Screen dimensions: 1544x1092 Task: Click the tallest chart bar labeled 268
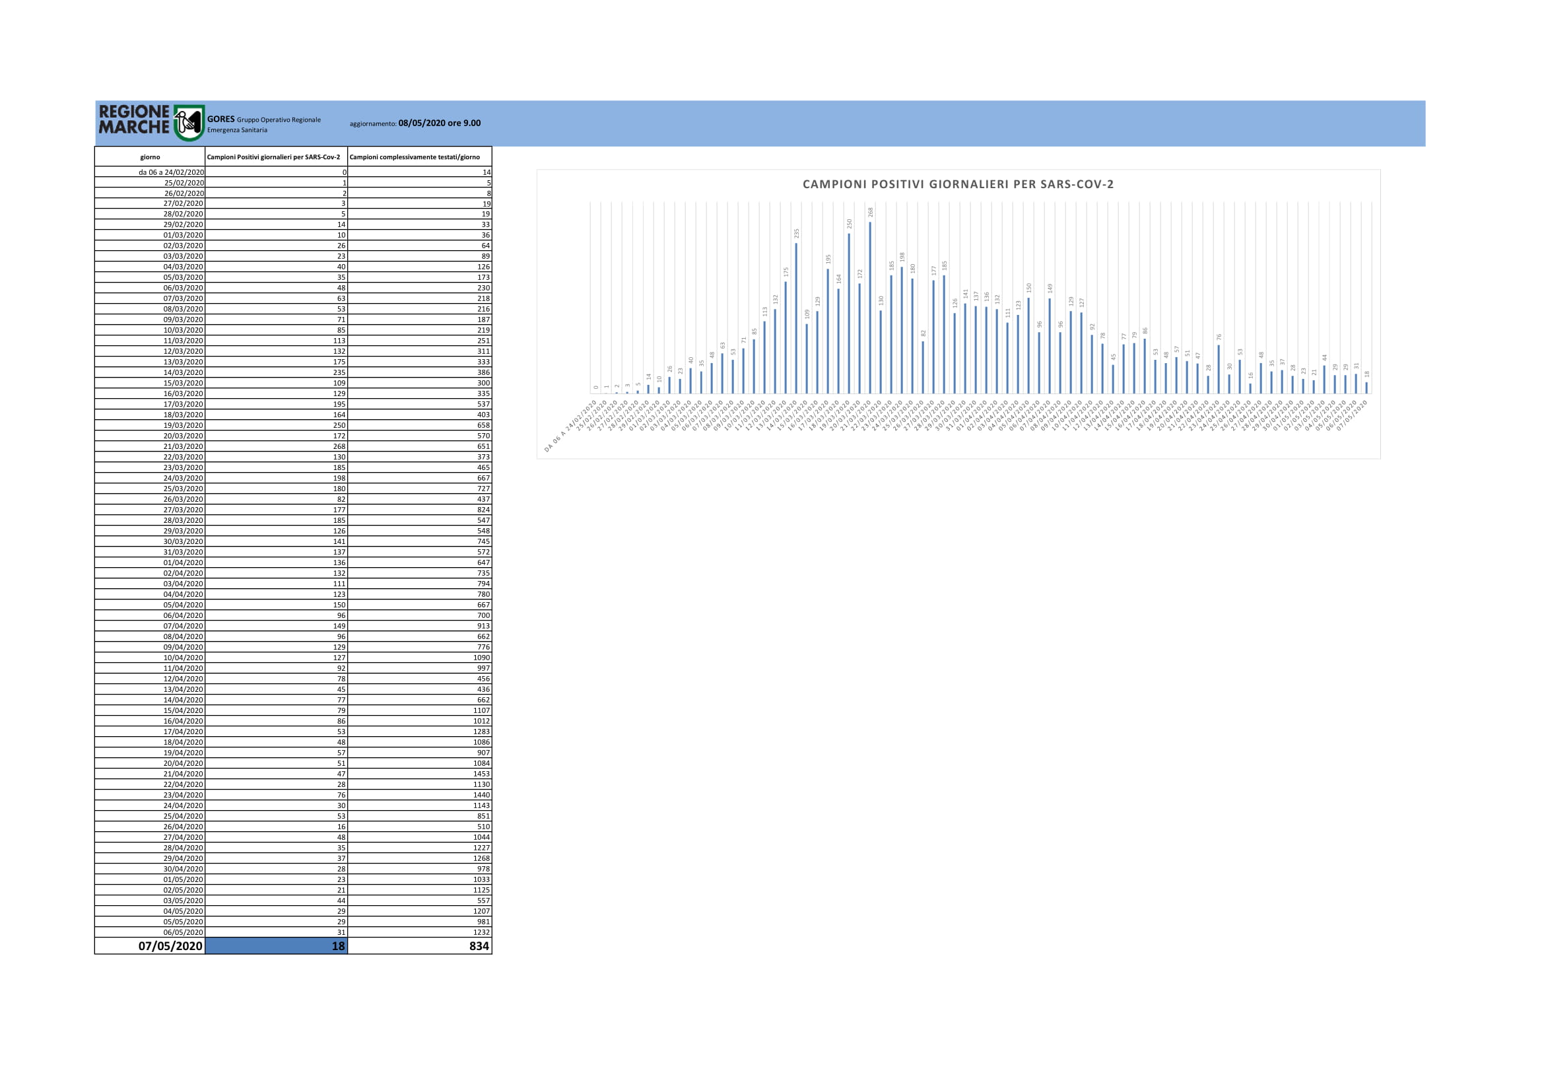[x=870, y=308]
